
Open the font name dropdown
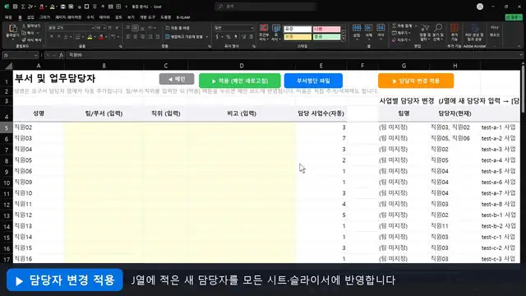click(x=93, y=28)
